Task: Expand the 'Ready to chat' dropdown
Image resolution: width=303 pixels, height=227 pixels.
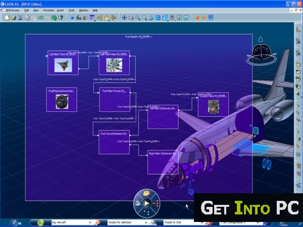Action: (202, 222)
